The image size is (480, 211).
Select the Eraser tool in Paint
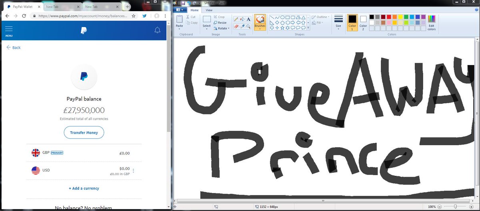(x=236, y=26)
